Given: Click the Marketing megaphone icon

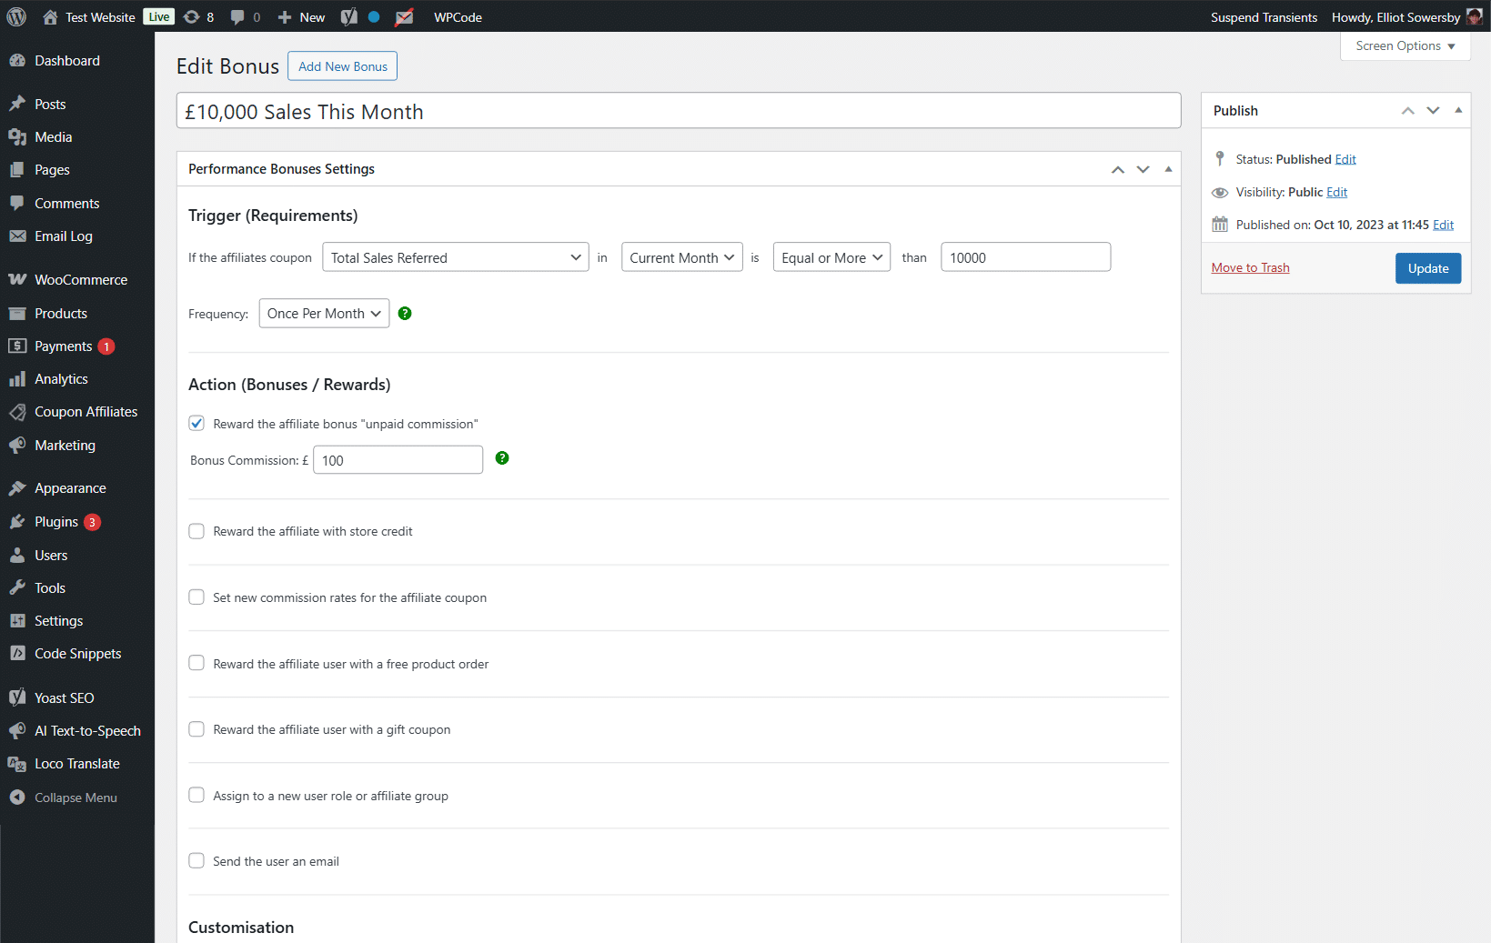Looking at the screenshot, I should (17, 446).
